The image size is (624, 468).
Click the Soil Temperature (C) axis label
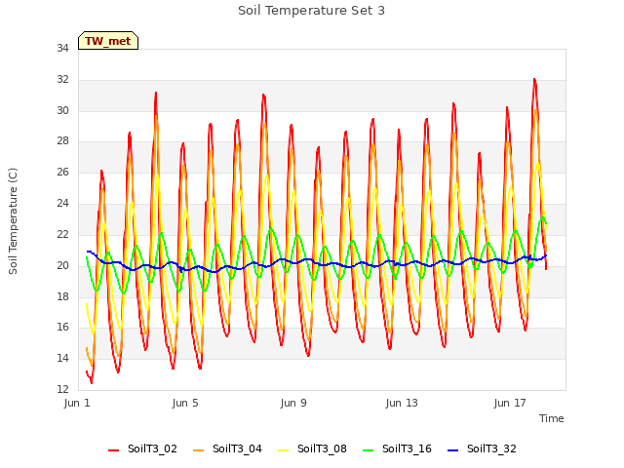[13, 221]
